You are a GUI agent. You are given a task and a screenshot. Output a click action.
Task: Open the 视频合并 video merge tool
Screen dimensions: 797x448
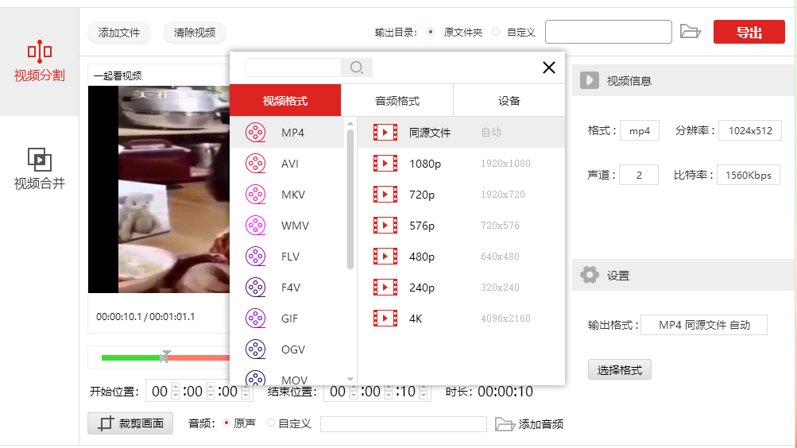(39, 169)
